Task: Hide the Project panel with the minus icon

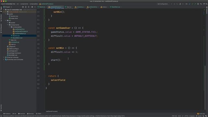Action: (x=35, y=7)
